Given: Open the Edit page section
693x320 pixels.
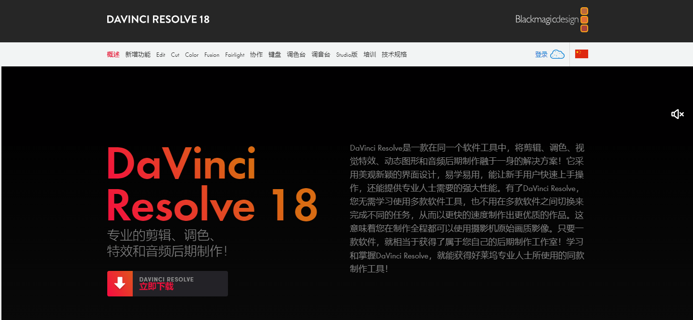Looking at the screenshot, I should coord(161,54).
